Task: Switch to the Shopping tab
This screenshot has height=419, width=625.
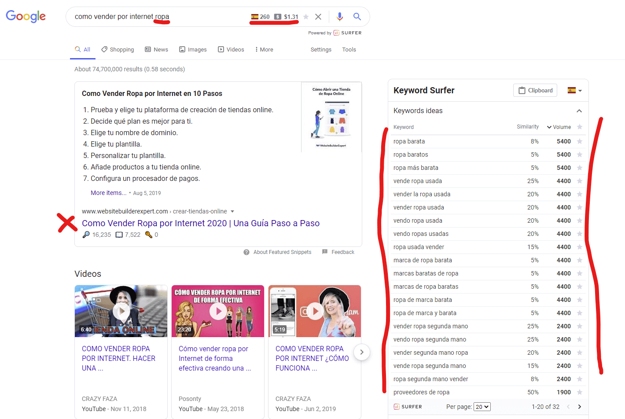Action: (x=118, y=50)
